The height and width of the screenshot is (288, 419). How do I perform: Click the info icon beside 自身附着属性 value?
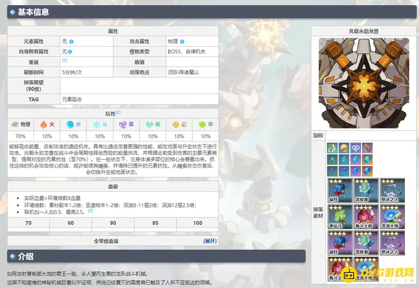pos(71,52)
